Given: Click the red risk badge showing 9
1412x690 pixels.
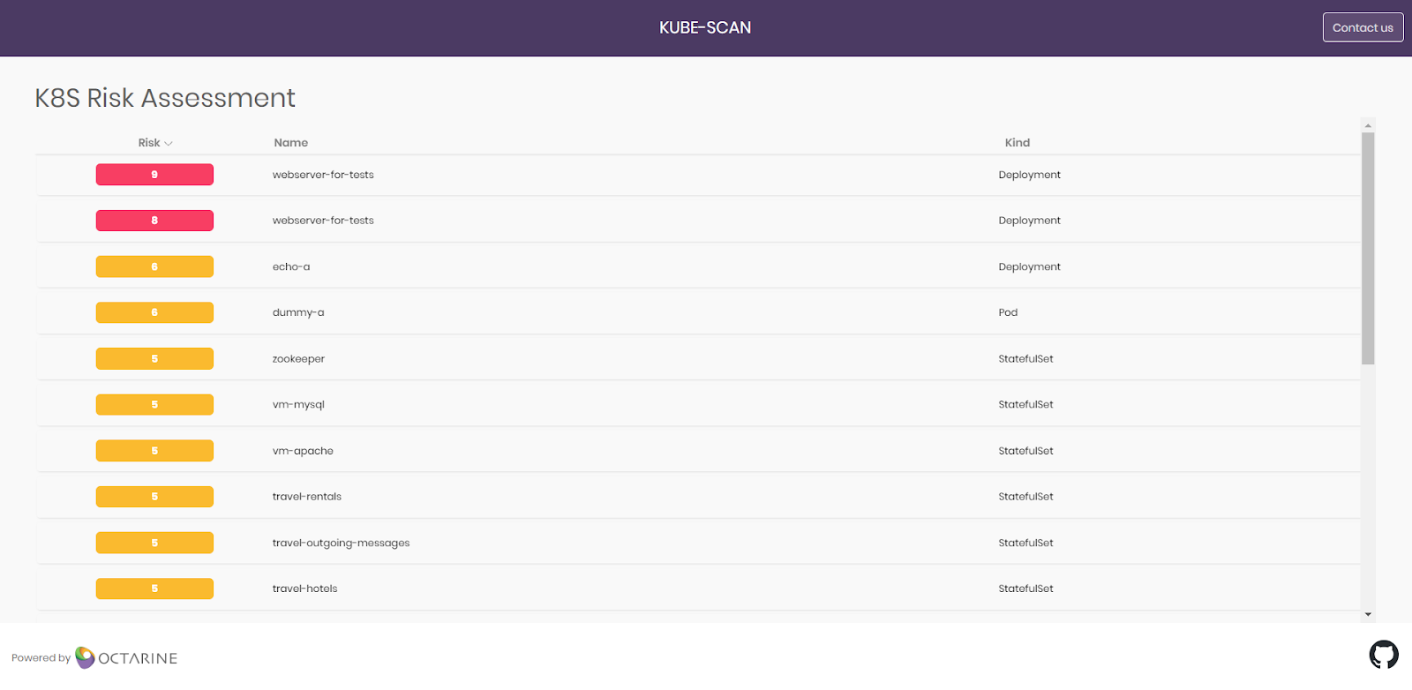Looking at the screenshot, I should [x=154, y=175].
